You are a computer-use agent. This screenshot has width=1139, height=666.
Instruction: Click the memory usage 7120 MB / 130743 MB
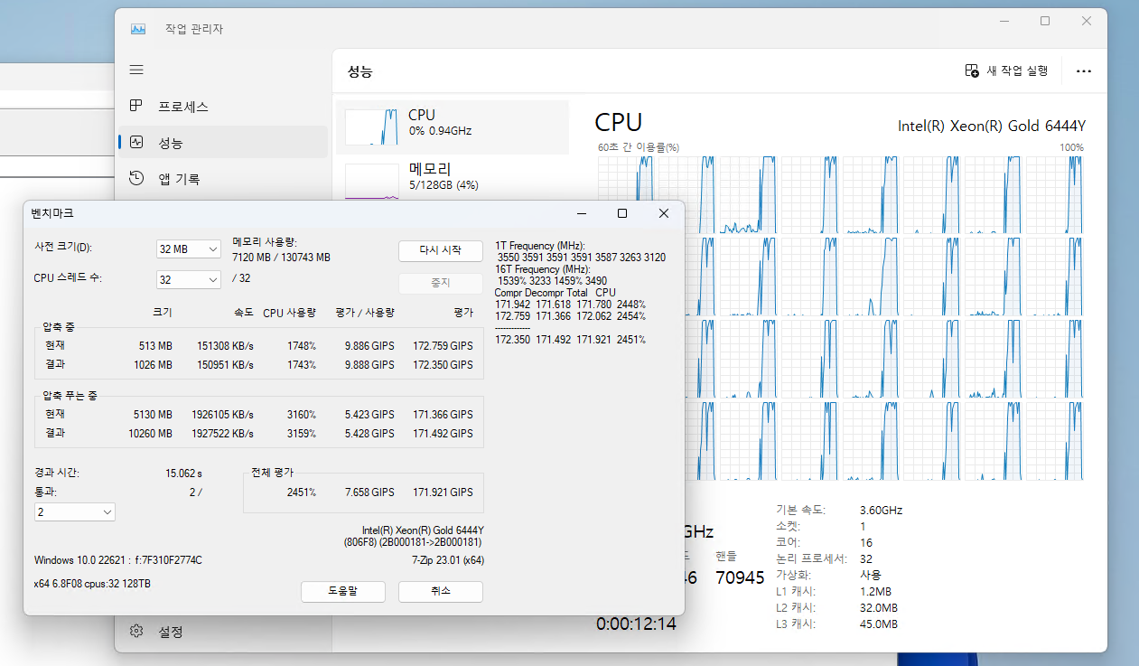pos(282,258)
